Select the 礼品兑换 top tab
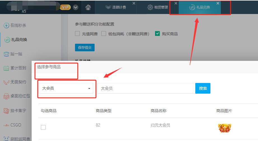Viewport: 258px width, 141px height. [x=200, y=7]
